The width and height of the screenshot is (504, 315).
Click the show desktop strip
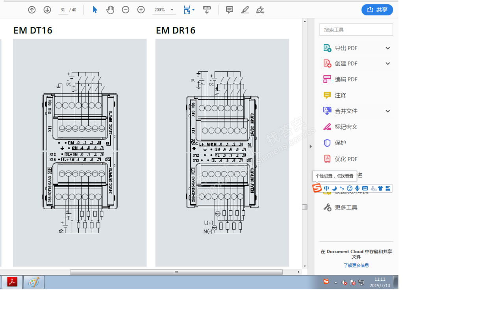point(396,282)
